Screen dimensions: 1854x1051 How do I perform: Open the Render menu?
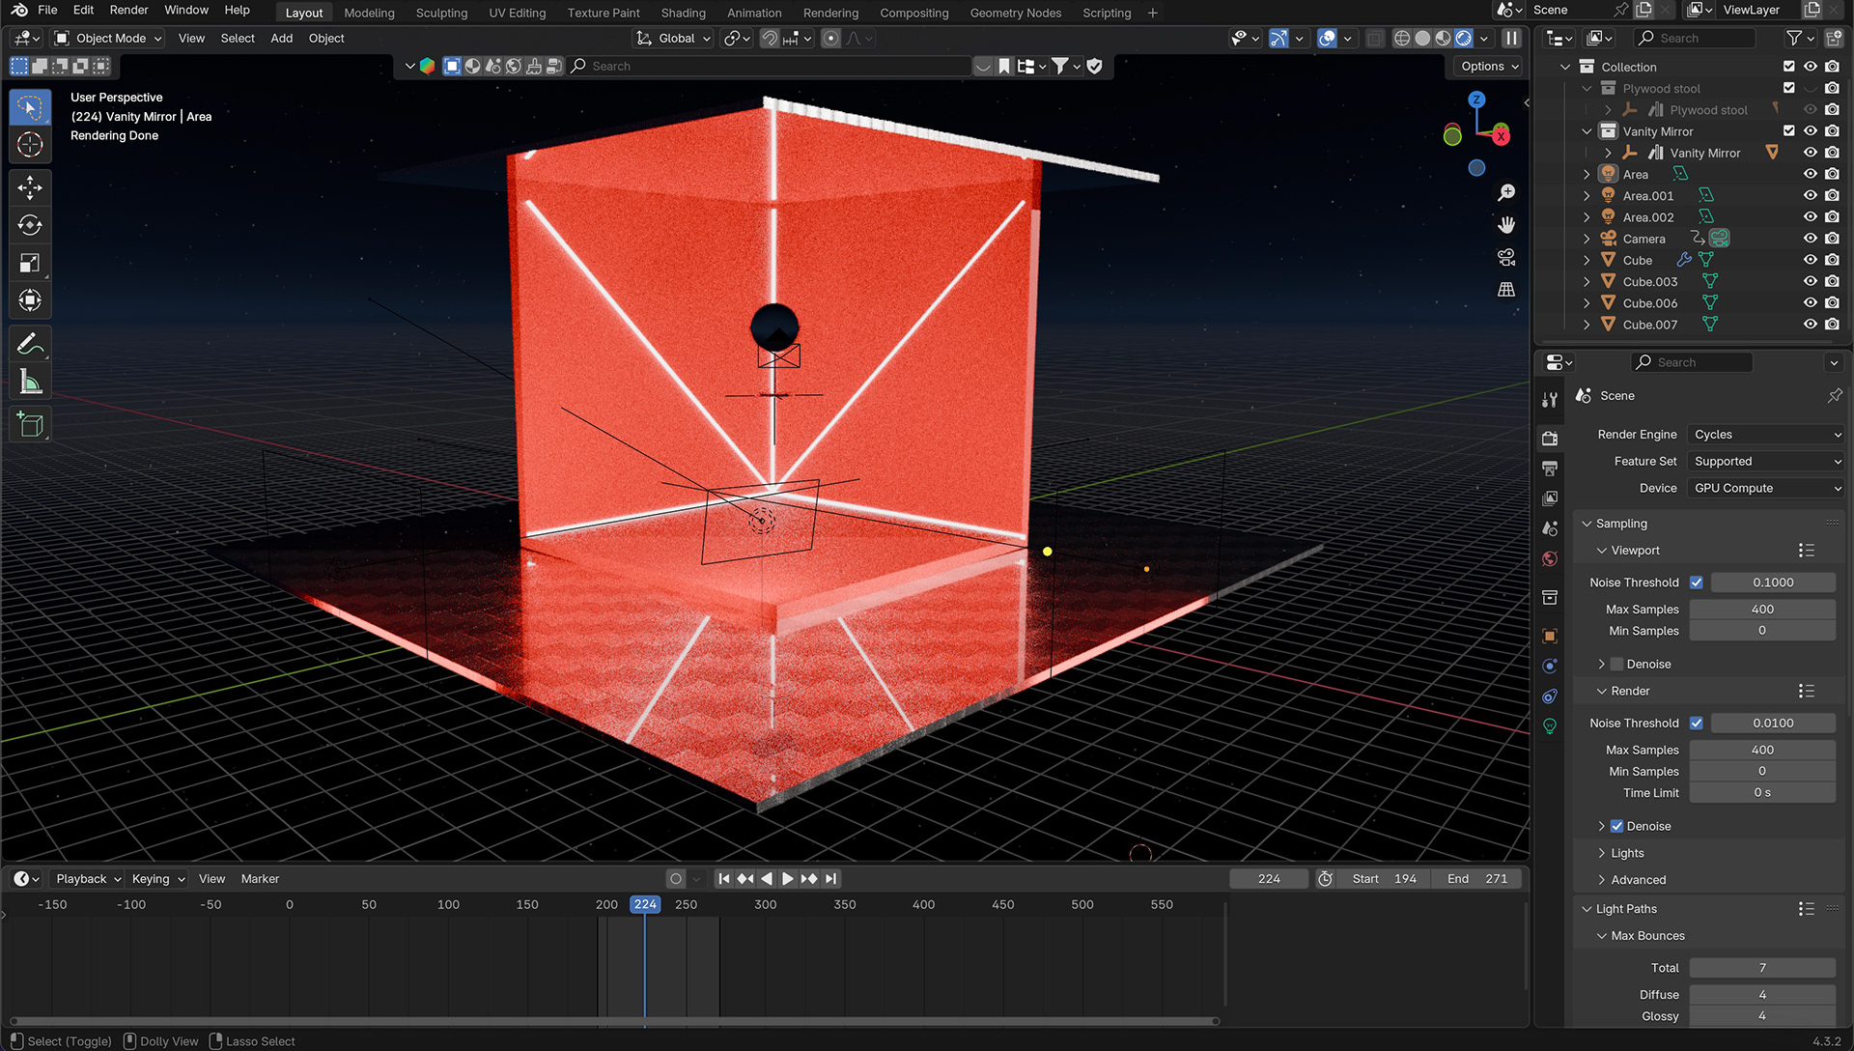click(128, 10)
